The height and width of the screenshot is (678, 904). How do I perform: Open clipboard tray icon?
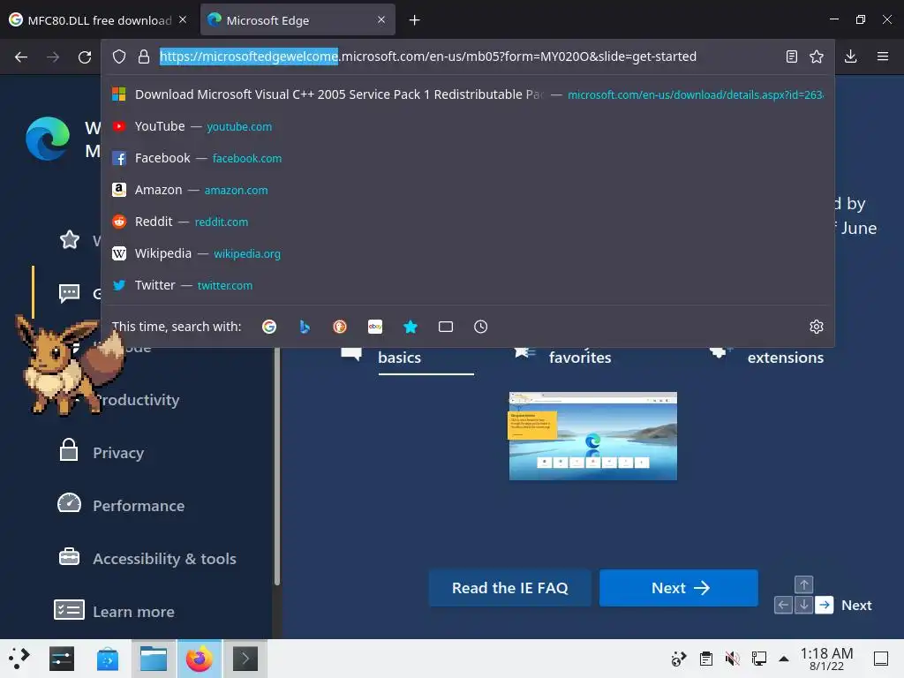pos(705,659)
